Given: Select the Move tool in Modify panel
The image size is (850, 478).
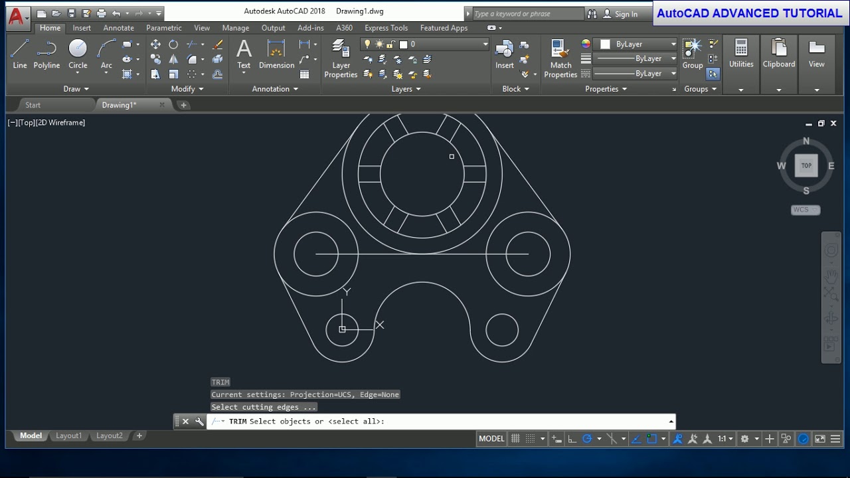Looking at the screenshot, I should coord(155,44).
